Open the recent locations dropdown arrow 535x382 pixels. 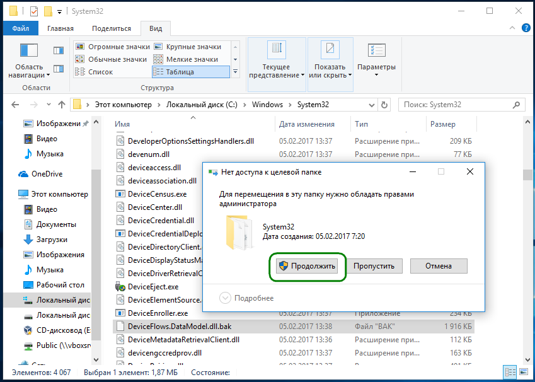(49, 105)
